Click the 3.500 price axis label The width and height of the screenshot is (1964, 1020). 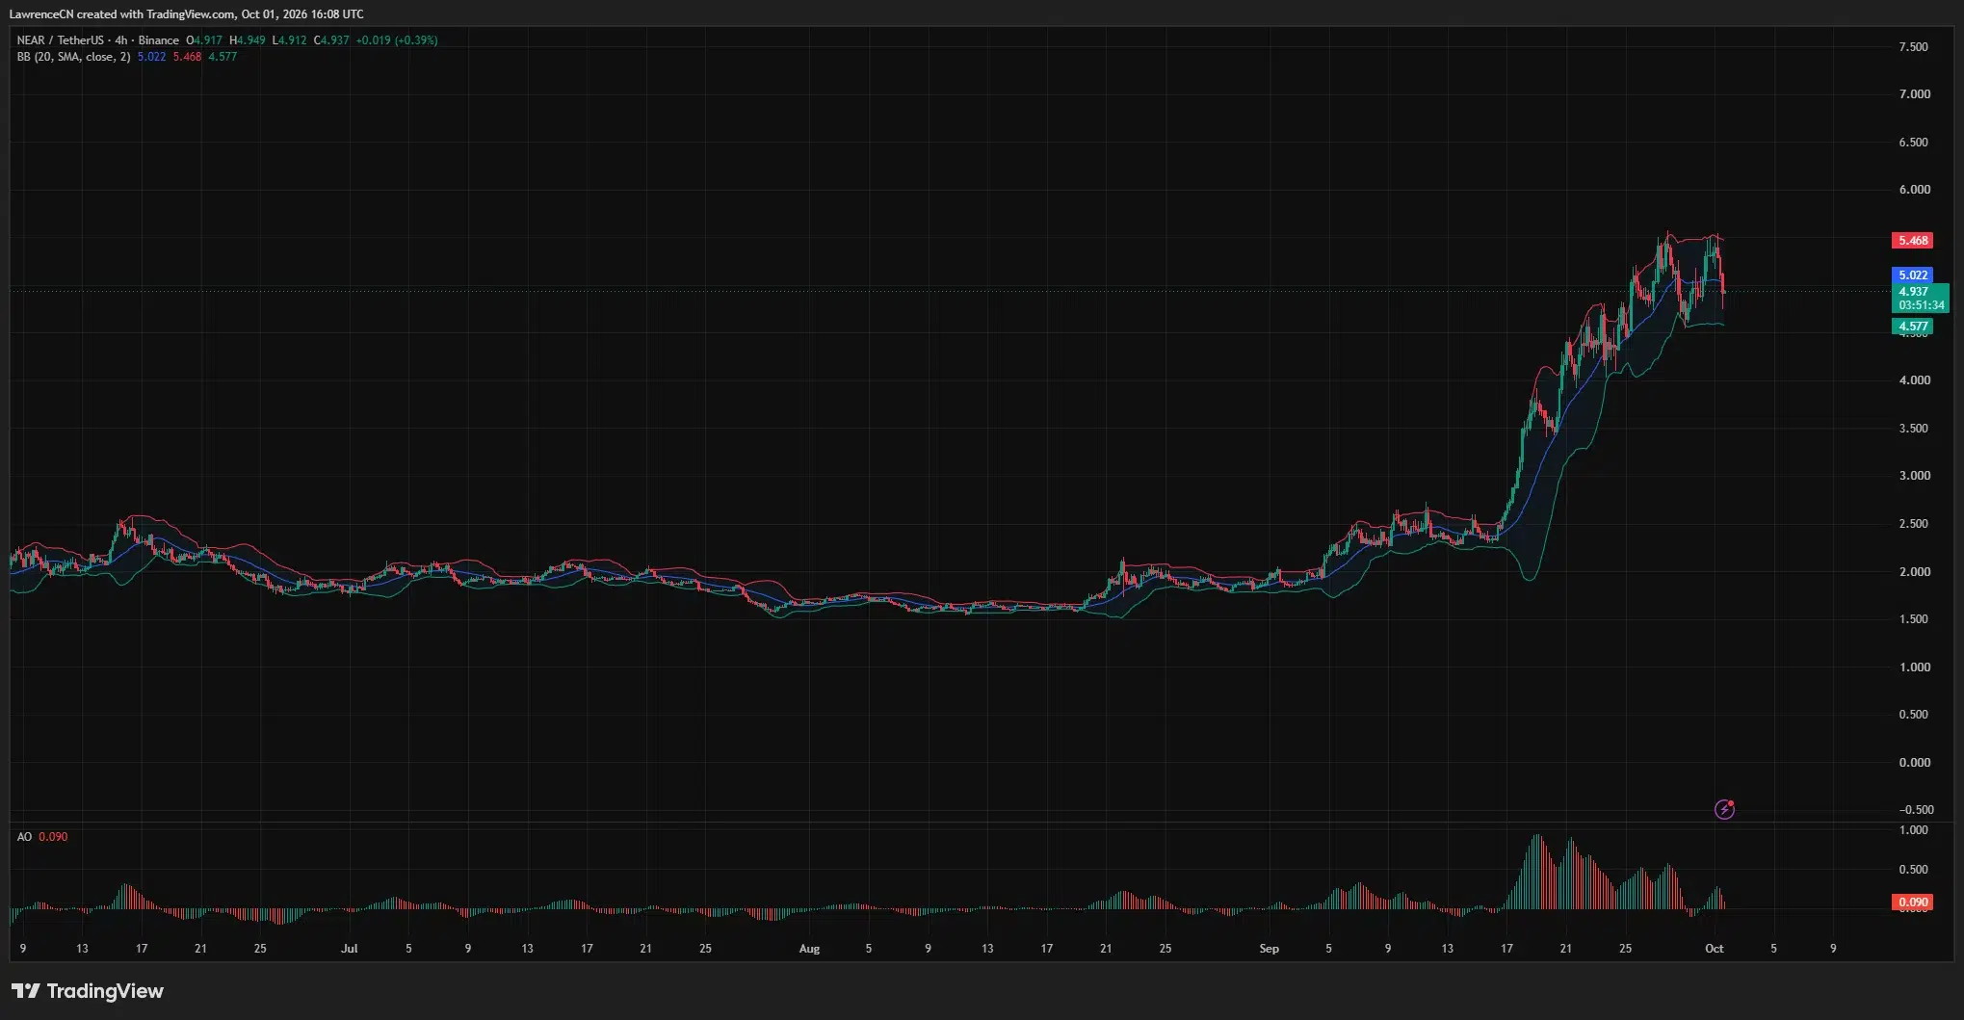(x=1914, y=429)
